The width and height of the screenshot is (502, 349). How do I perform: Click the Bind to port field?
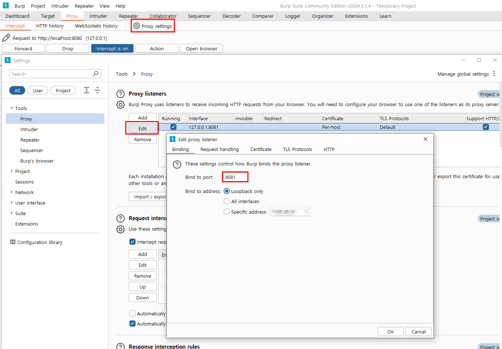pos(235,177)
